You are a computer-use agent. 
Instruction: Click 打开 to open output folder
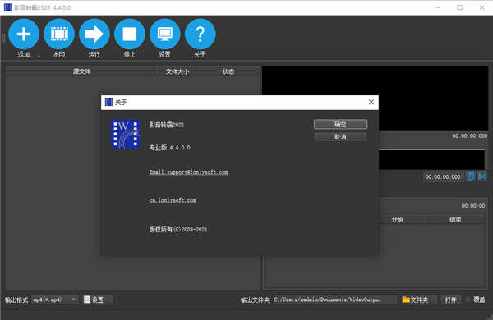pyautogui.click(x=451, y=300)
